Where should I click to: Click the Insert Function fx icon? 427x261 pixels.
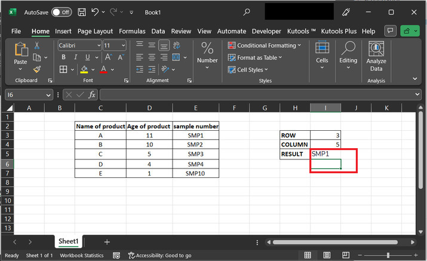coord(91,94)
